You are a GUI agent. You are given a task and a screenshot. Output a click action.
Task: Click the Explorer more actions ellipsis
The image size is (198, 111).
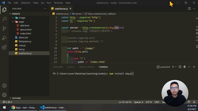point(45,9)
